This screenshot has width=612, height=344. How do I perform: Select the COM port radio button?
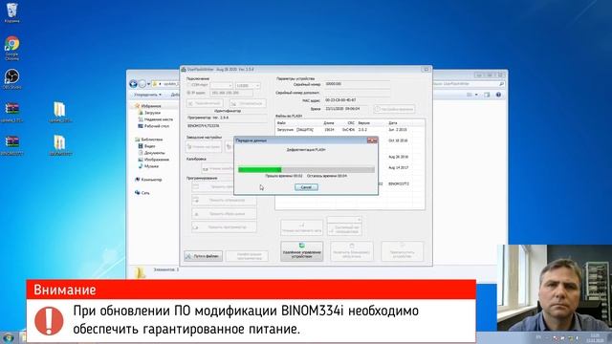coord(189,85)
